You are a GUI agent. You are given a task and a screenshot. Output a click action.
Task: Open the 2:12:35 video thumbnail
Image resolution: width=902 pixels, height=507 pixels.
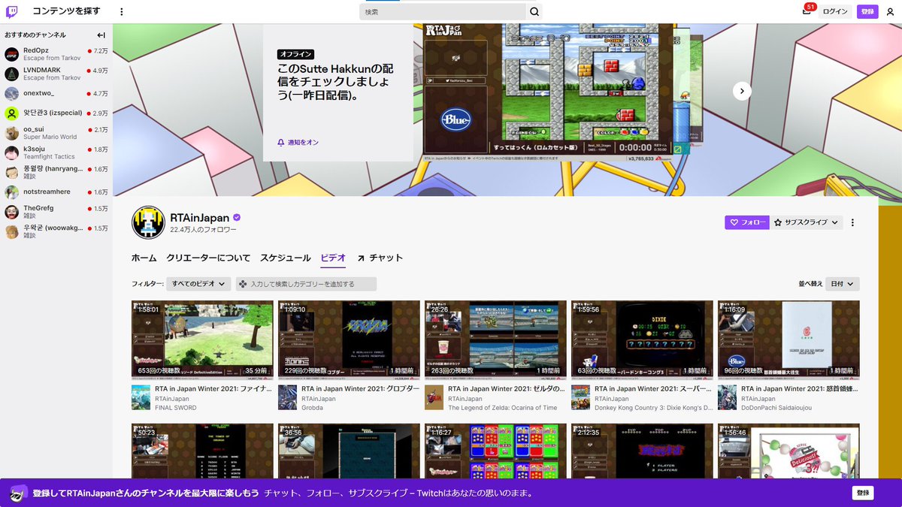click(642, 451)
